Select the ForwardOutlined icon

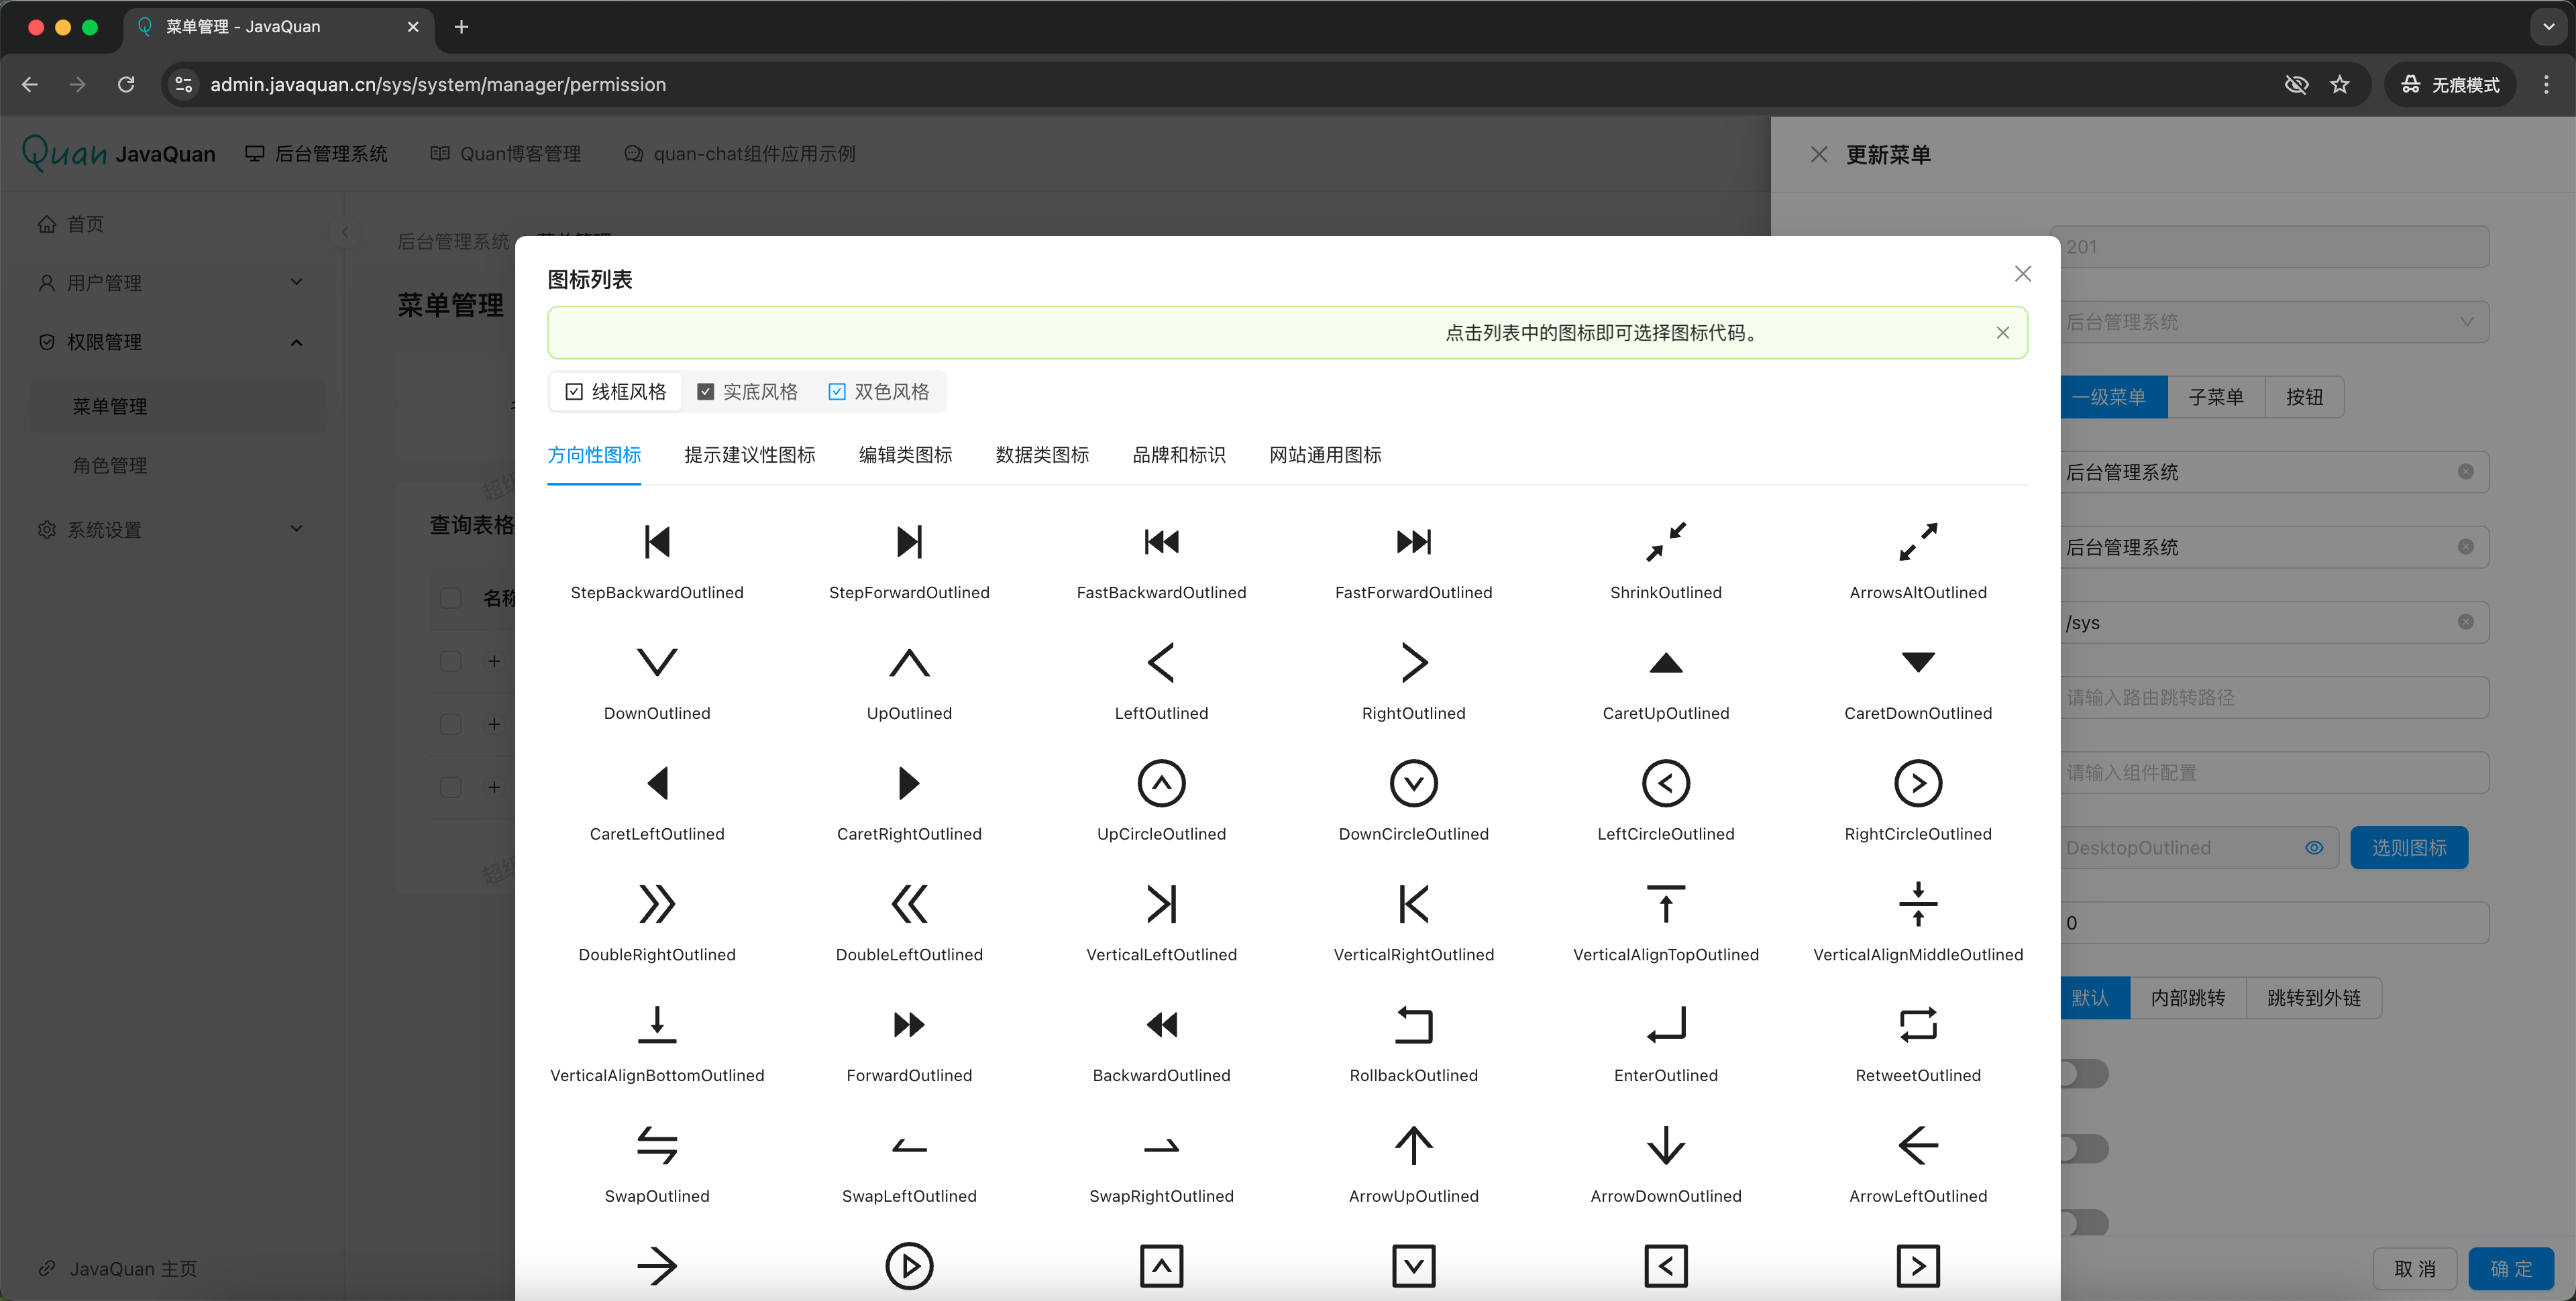909,1025
